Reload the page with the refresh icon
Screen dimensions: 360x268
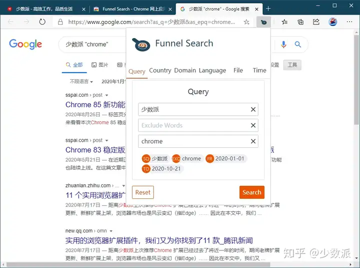(x=42, y=22)
